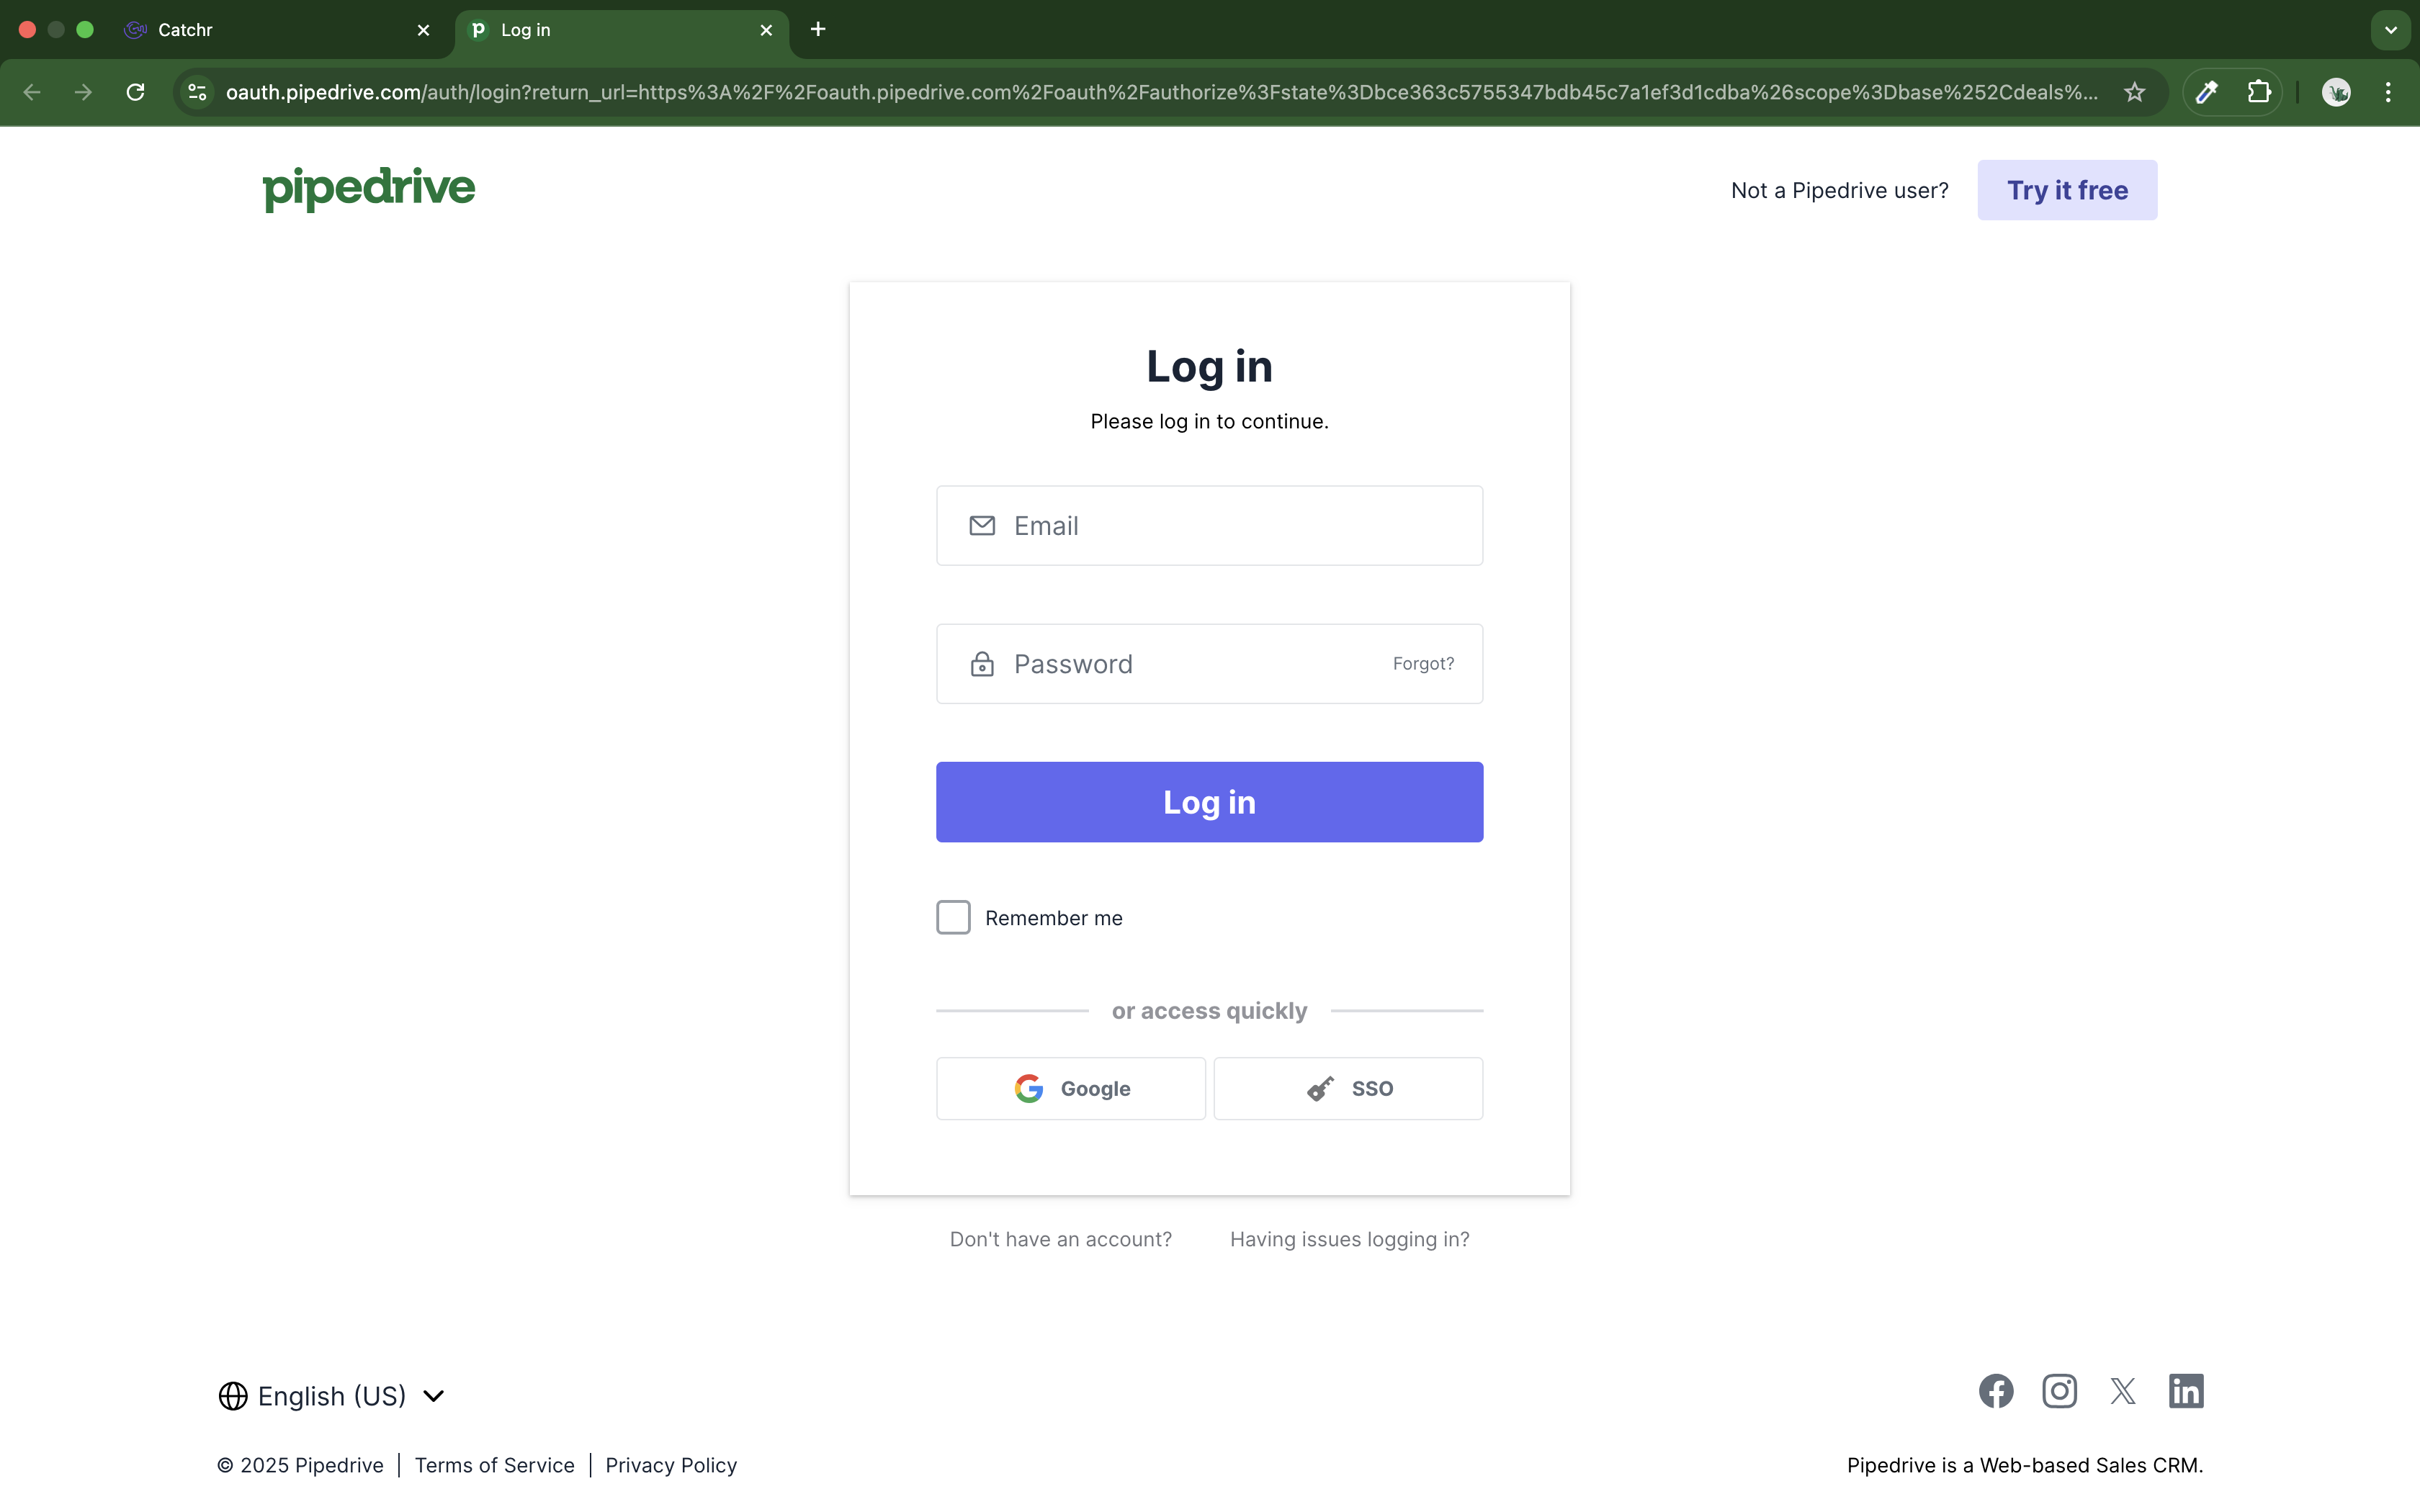2420x1512 pixels.
Task: Open Privacy Policy link
Action: pyautogui.click(x=671, y=1465)
